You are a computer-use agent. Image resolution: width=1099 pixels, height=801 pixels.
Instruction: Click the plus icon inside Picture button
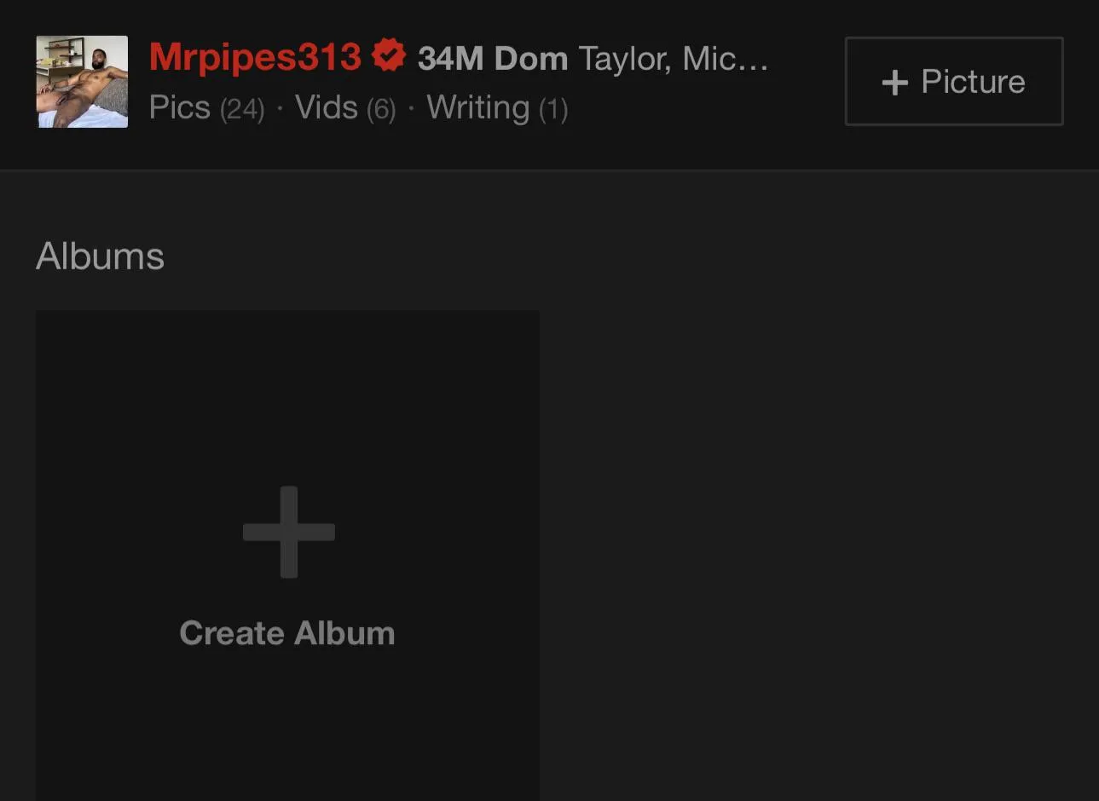[894, 83]
